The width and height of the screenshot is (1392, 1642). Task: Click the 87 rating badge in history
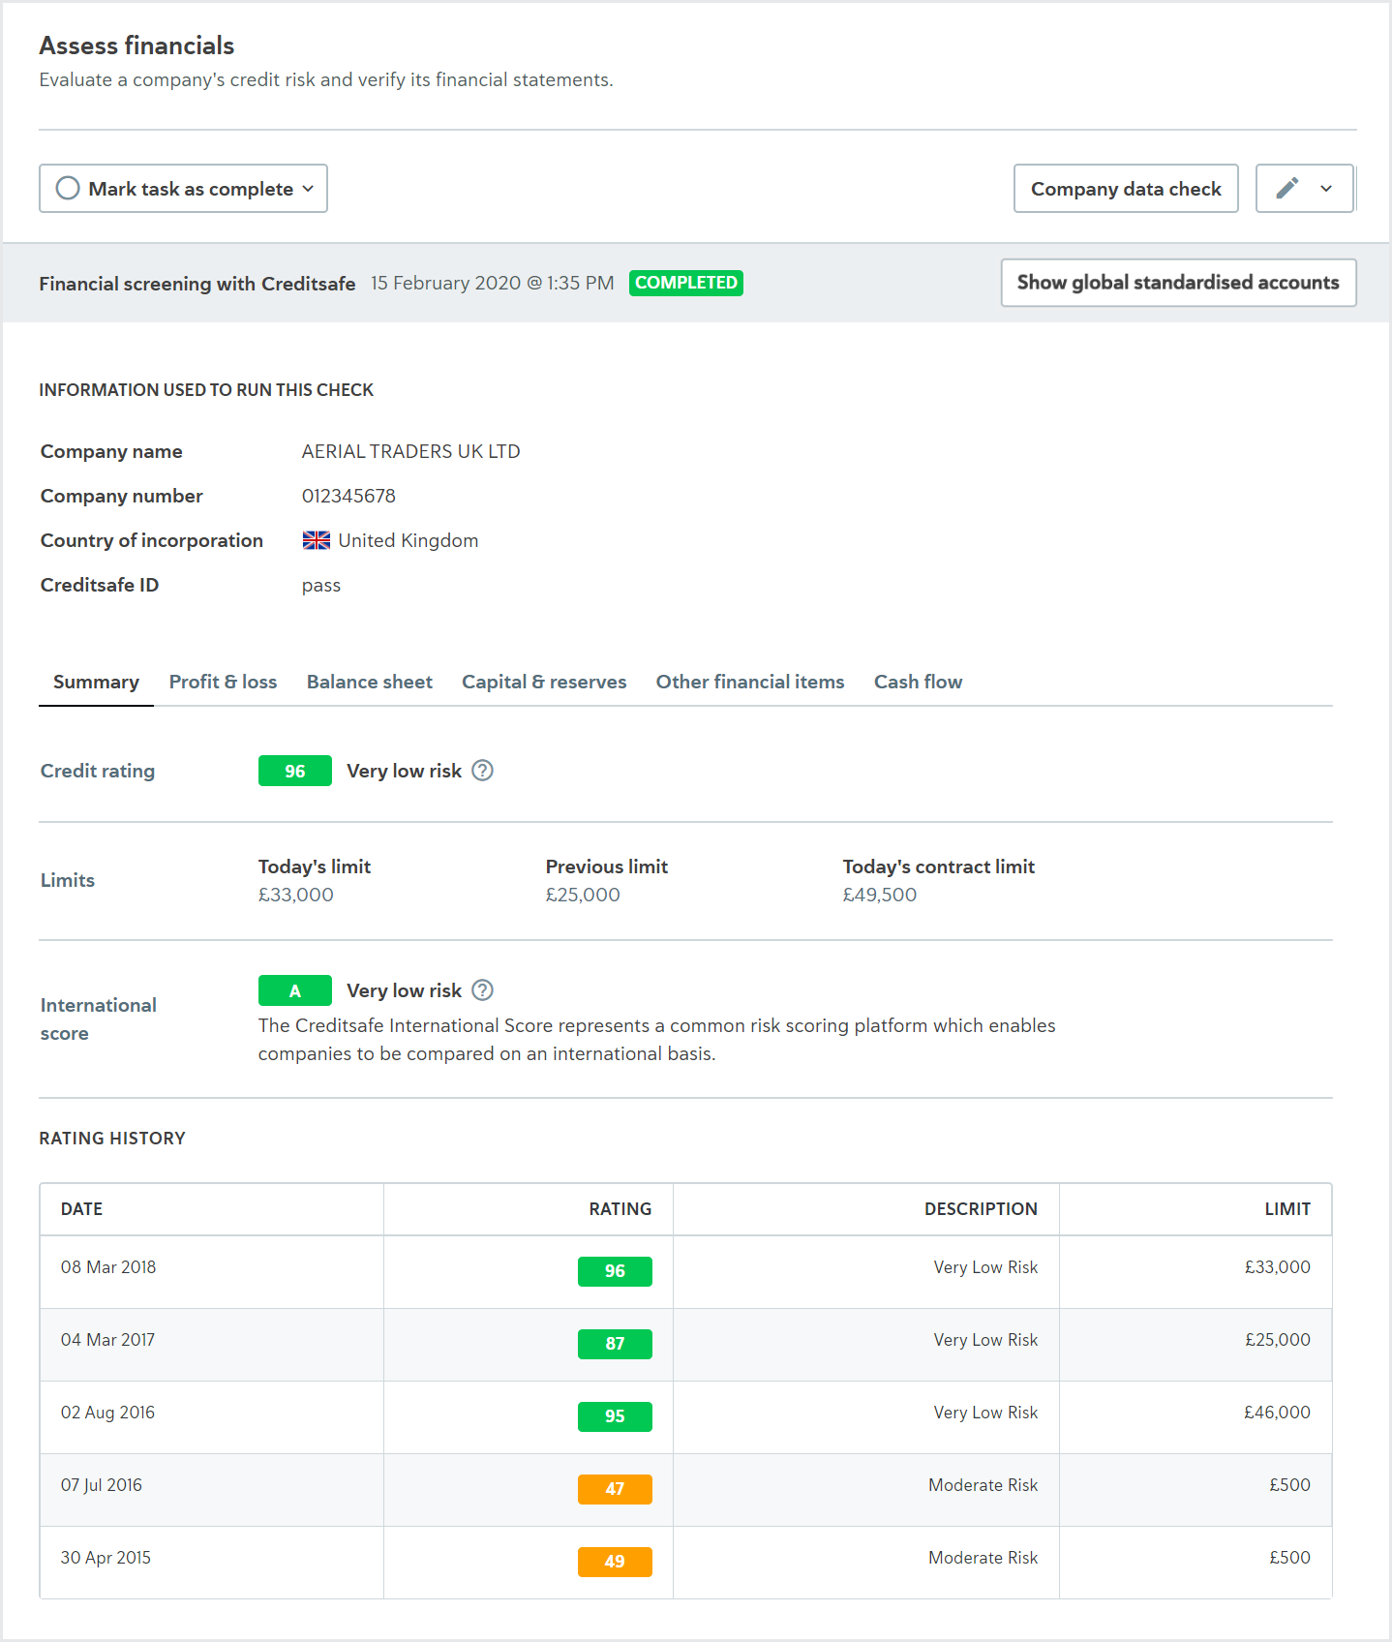click(x=615, y=1344)
